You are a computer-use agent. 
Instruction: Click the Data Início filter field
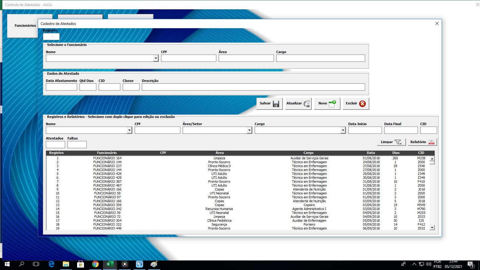pos(365,130)
